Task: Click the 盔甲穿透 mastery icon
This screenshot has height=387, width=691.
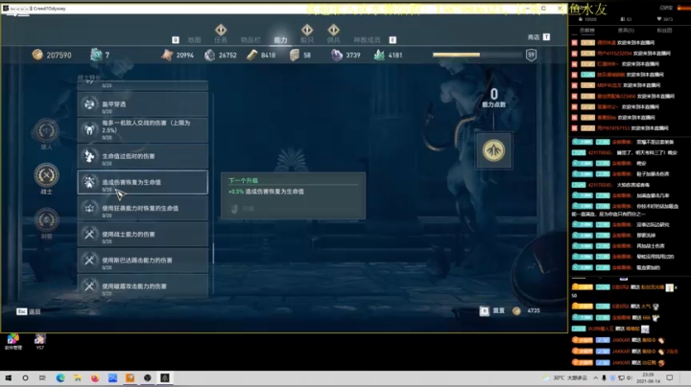Action: tap(89, 104)
